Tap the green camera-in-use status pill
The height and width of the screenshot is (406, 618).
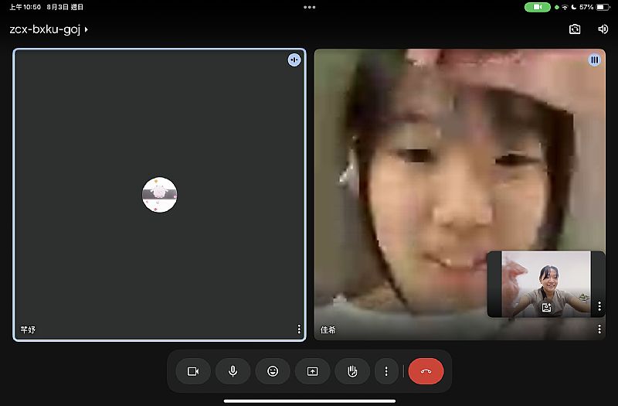click(537, 7)
